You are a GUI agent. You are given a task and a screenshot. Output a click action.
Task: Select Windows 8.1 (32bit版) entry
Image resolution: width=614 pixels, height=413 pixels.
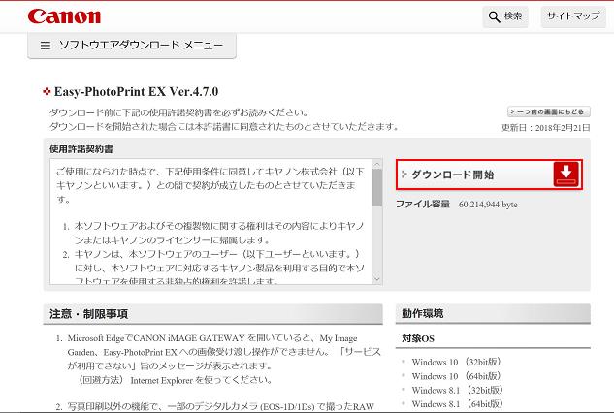coord(457,390)
